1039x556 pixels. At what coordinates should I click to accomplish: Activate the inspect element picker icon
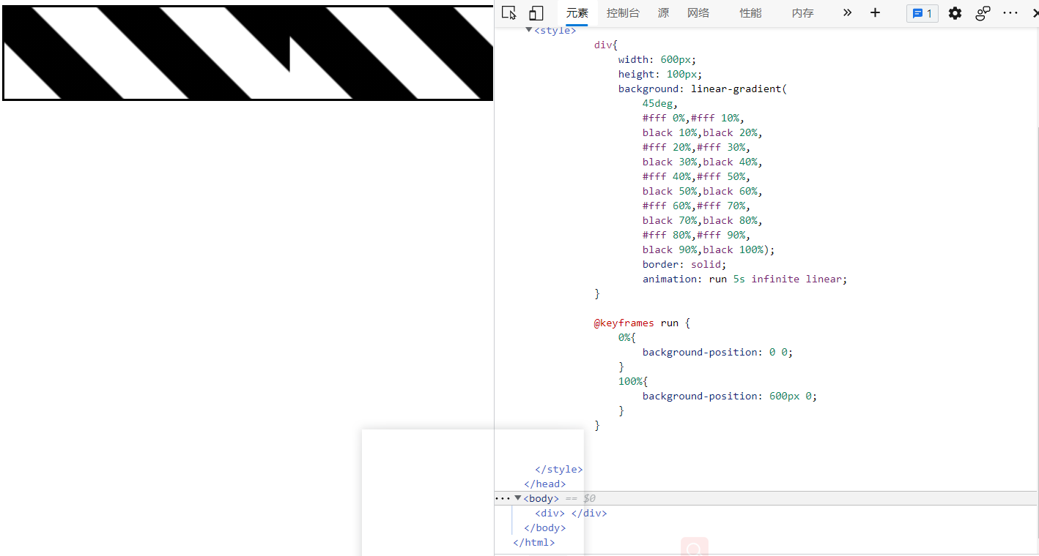509,13
